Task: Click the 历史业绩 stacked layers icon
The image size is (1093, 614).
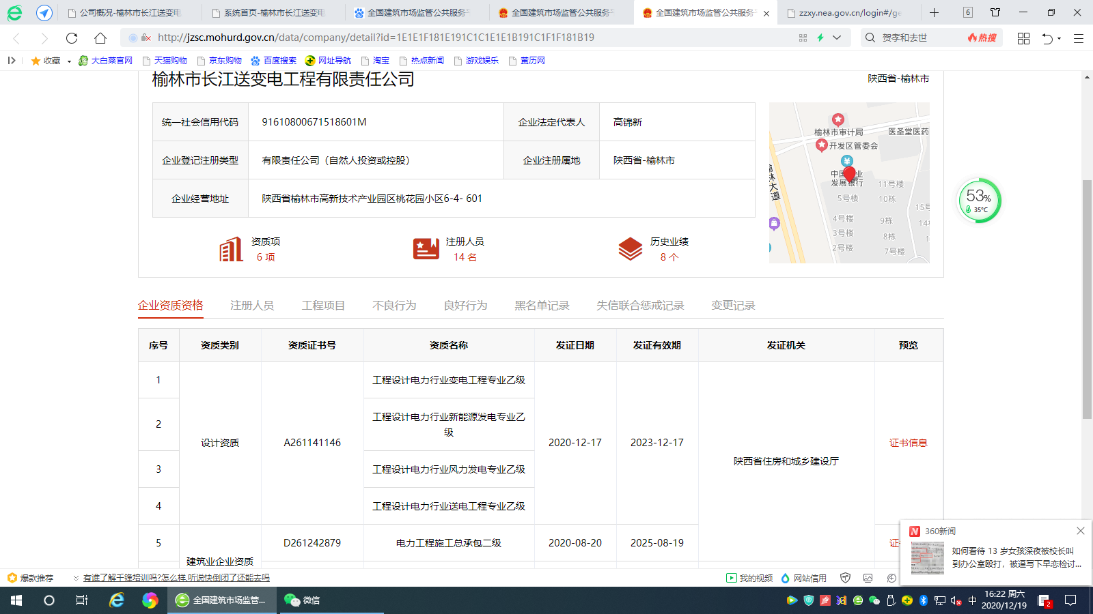Action: (630, 249)
